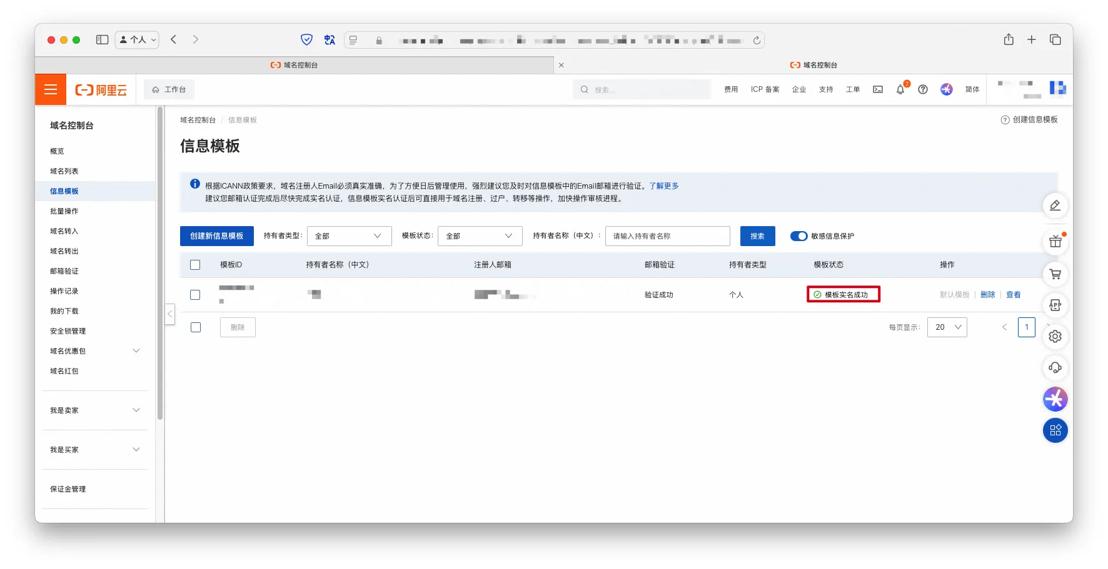
Task: Click the shopping cart floating icon
Action: (x=1055, y=274)
